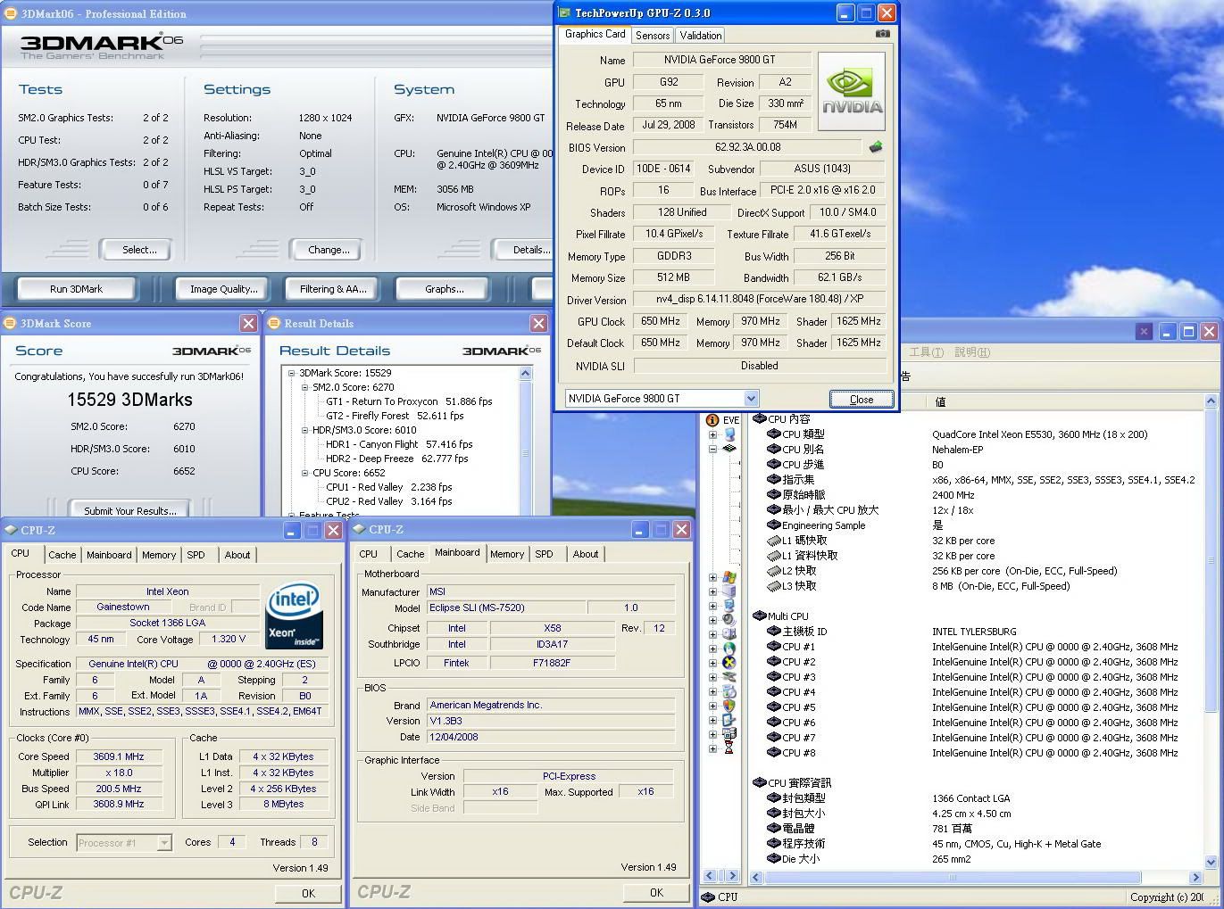Image resolution: width=1224 pixels, height=909 pixels.
Task: Expand the Windows operating system node in EVEREST tree
Action: 713,577
